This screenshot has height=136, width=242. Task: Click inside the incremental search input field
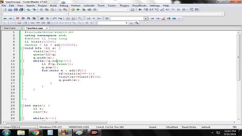coord(127,19)
